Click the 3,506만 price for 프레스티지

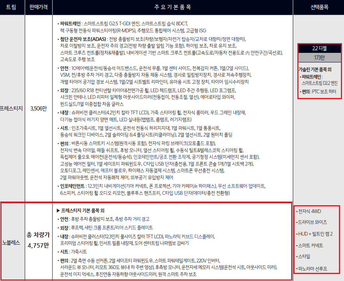38,108
